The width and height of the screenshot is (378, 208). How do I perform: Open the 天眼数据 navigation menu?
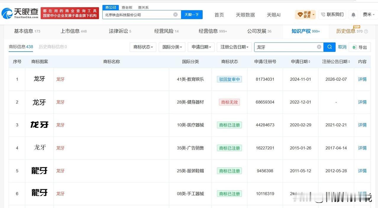click(x=245, y=15)
